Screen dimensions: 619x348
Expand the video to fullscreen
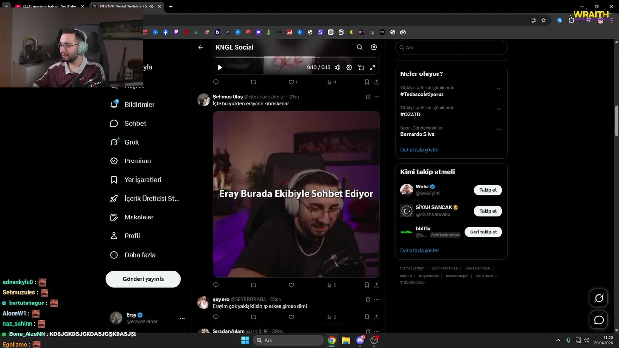point(372,68)
